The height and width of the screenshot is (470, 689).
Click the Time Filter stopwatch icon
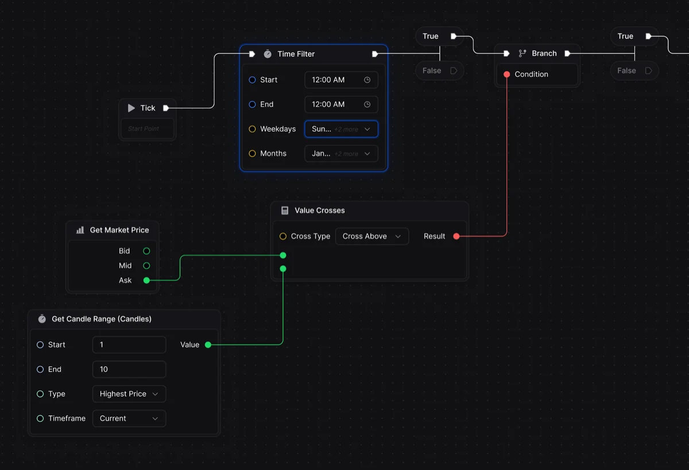click(268, 54)
